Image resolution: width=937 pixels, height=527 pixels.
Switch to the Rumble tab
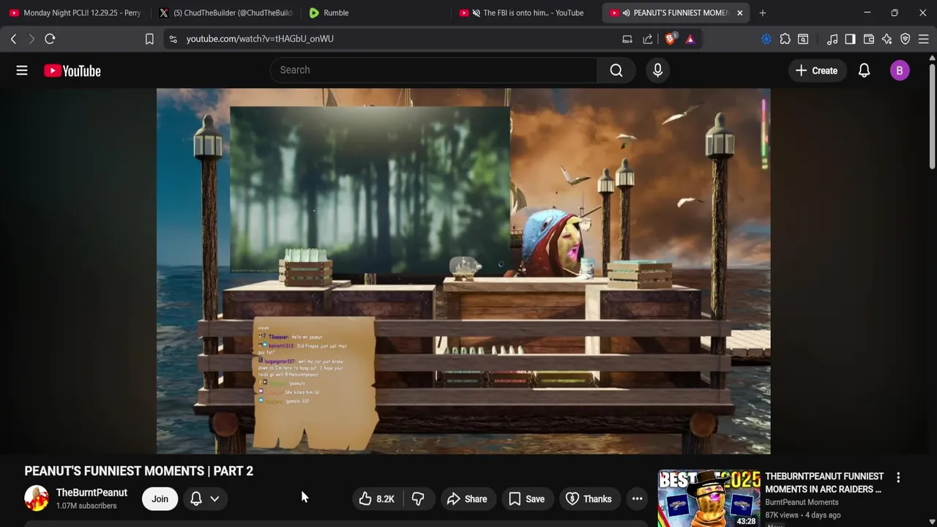[x=376, y=12]
